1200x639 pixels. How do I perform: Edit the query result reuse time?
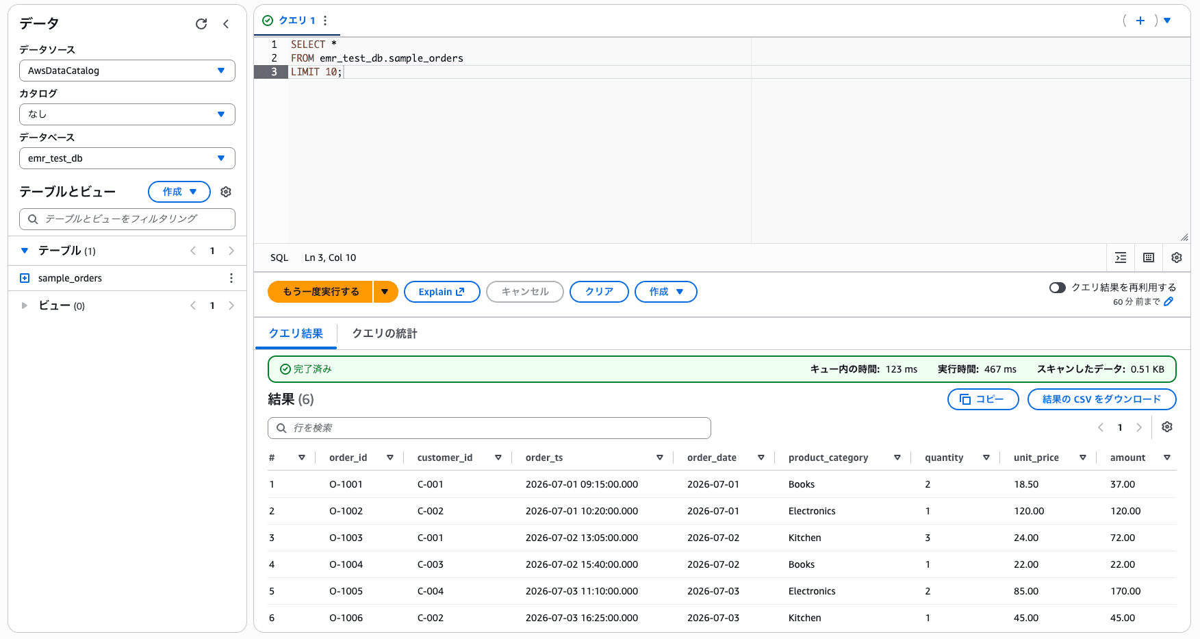[1169, 301]
